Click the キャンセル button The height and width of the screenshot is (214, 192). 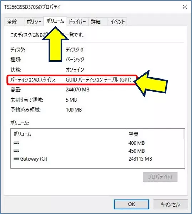170,204
